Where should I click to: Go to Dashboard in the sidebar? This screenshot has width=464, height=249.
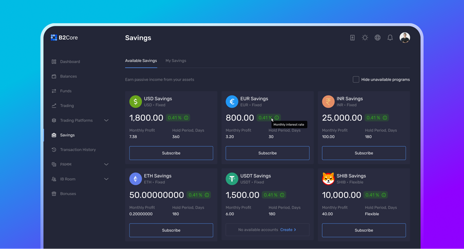pyautogui.click(x=70, y=62)
